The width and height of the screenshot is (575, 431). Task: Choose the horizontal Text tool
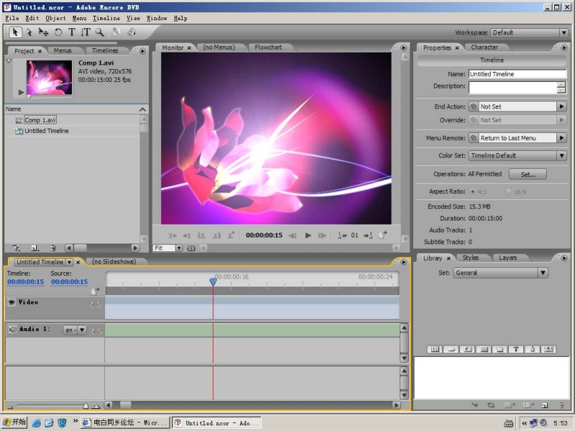(72, 32)
